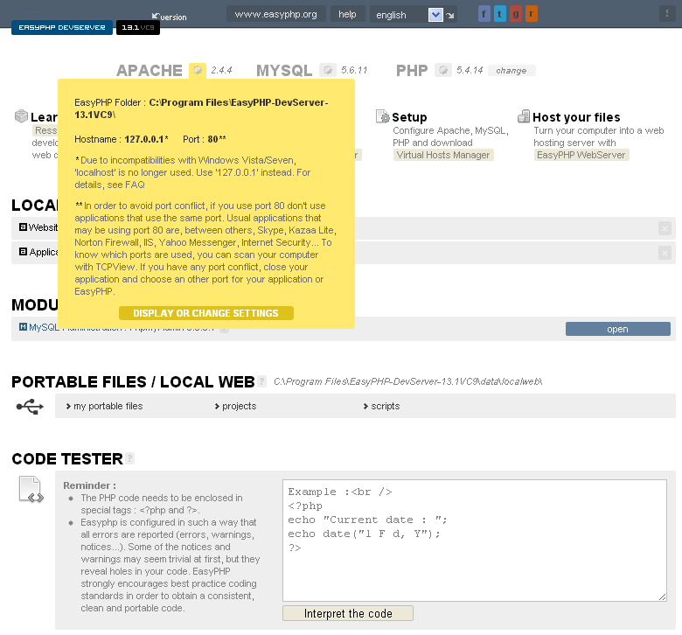This screenshot has width=682, height=635.
Task: Click PHP version 5.4.14 text
Action: [x=470, y=70]
